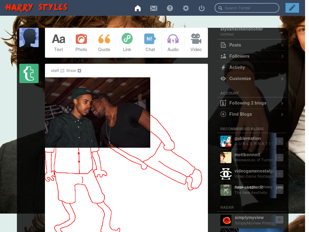This screenshot has width=309, height=232.
Task: Open the inbox envelope icon
Action: pyautogui.click(x=154, y=8)
